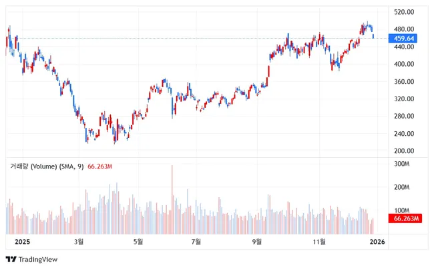The image size is (434, 269).
Task: Click the 300M volume scale label
Action: (402, 164)
